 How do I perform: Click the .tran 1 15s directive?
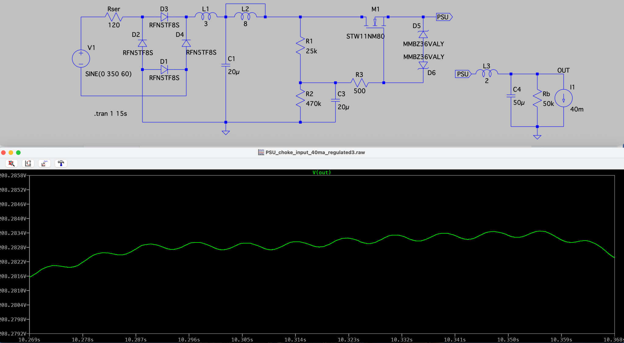coord(110,114)
